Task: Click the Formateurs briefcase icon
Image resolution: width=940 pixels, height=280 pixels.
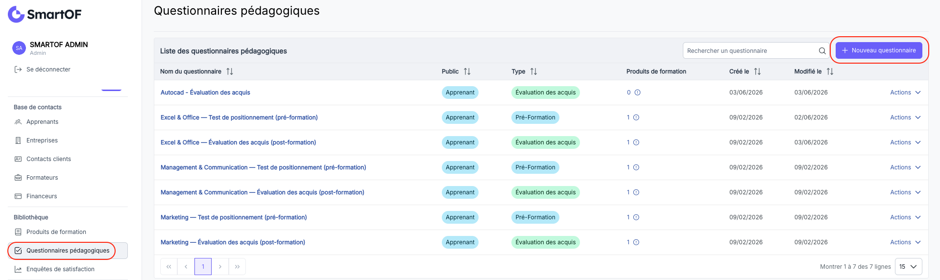Action: (x=18, y=178)
